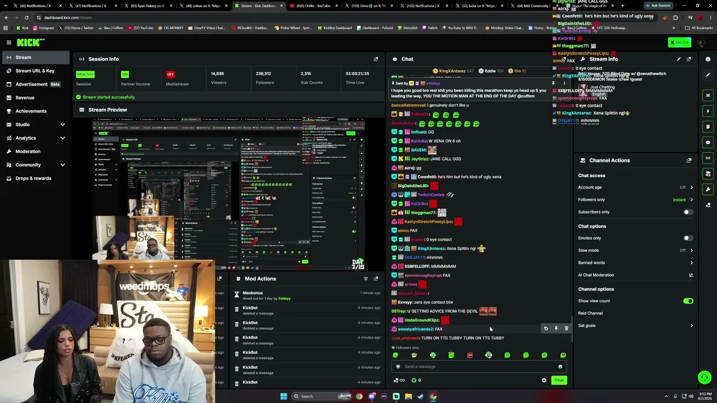Open the hamburger menu beside Kick logo
The height and width of the screenshot is (403, 717).
(x=9, y=43)
